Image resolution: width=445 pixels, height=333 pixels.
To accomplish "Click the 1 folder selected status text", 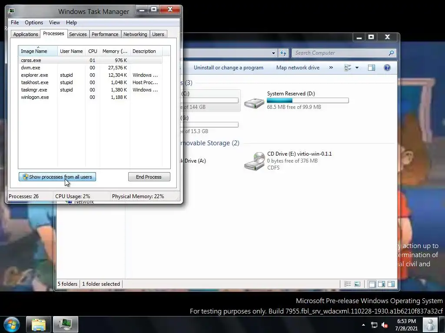I will (x=101, y=284).
